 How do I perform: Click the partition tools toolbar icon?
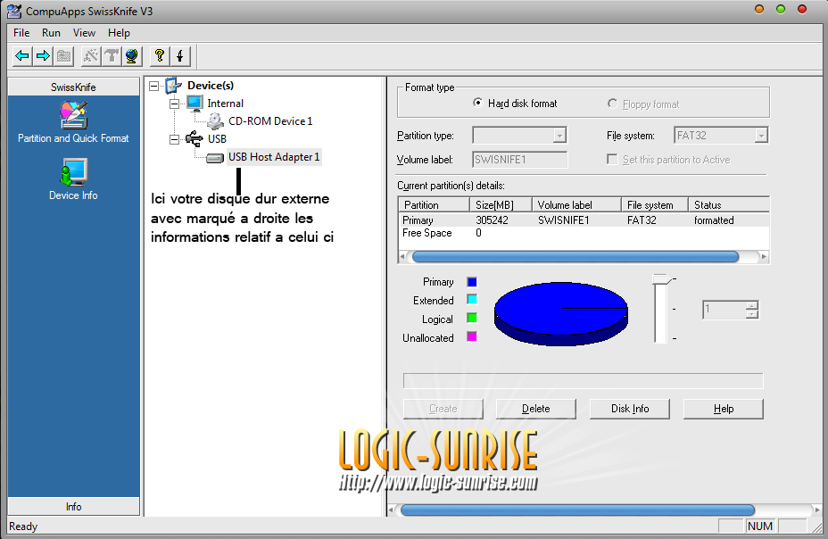(x=91, y=55)
